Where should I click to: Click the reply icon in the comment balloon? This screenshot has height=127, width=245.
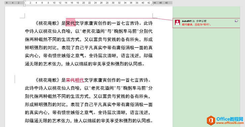click(x=236, y=21)
